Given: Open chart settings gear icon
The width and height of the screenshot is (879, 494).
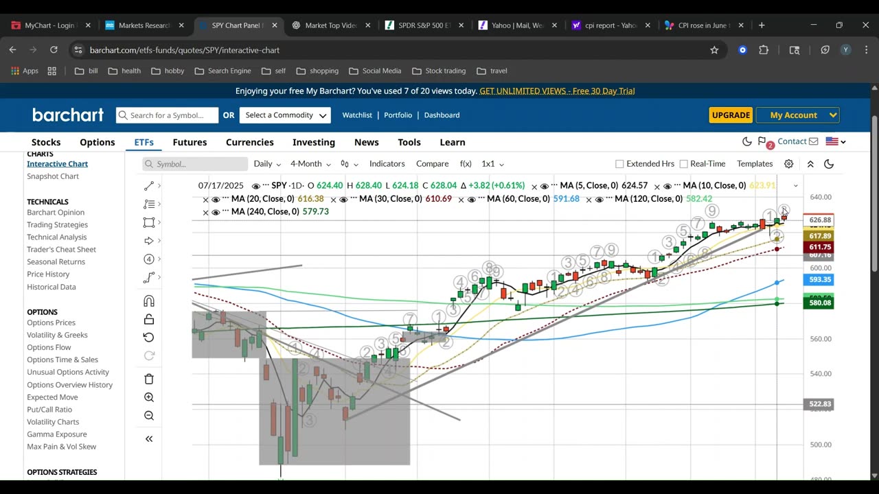Looking at the screenshot, I should point(789,164).
